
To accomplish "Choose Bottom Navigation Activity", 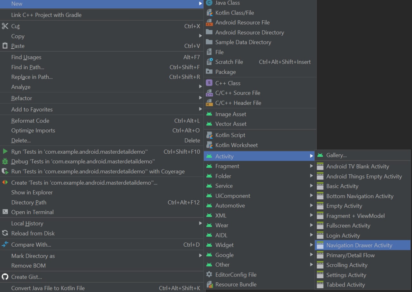I will coord(363,196).
